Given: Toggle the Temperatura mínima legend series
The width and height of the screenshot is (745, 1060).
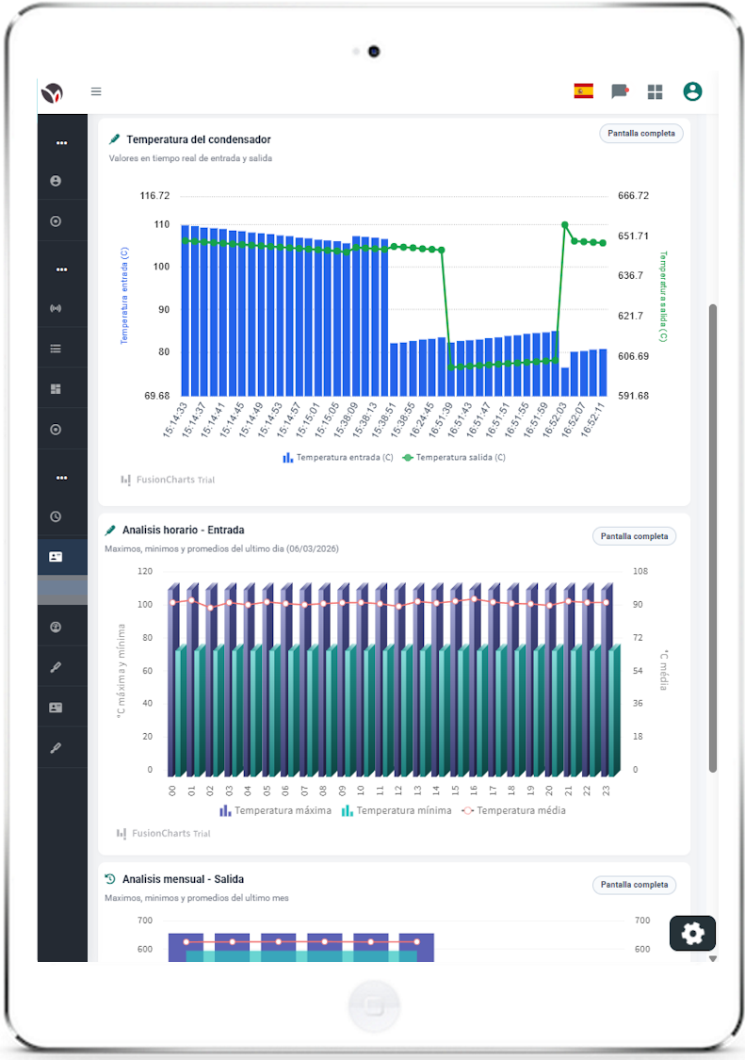Looking at the screenshot, I should [397, 810].
